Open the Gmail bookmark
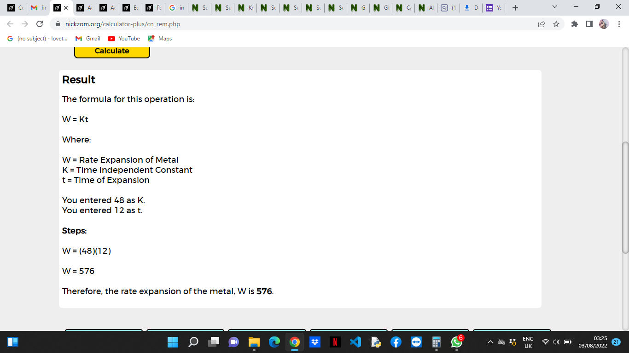Viewport: 629px width, 353px height. (x=87, y=39)
